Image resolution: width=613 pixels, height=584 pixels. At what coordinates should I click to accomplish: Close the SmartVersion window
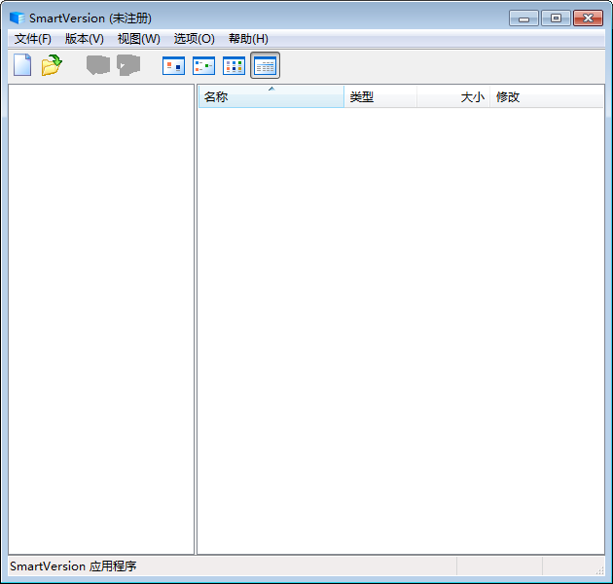click(588, 18)
